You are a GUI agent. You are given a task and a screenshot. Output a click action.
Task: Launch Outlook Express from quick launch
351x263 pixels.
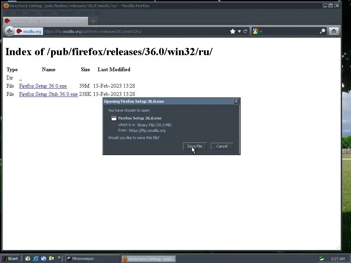[44, 259]
